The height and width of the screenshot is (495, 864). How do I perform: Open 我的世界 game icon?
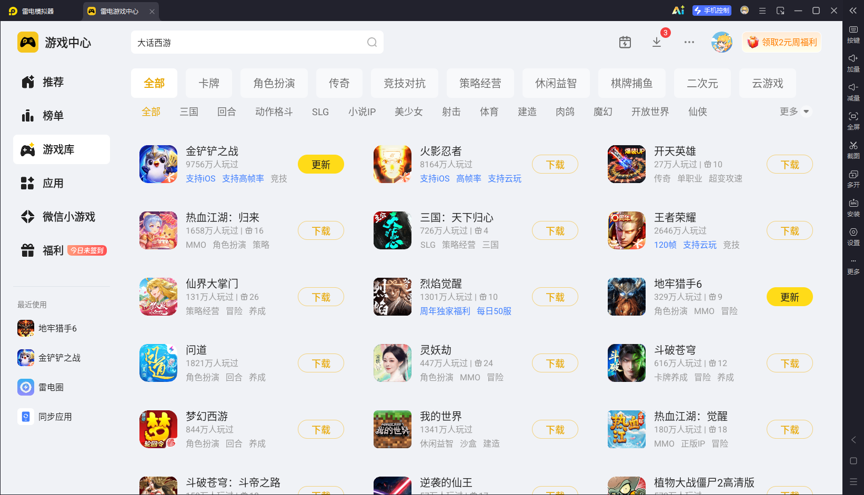click(393, 429)
